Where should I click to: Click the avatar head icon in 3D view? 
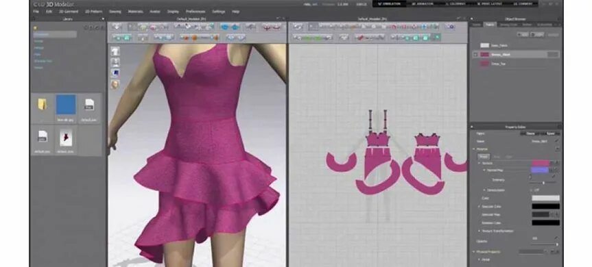[x=115, y=84]
